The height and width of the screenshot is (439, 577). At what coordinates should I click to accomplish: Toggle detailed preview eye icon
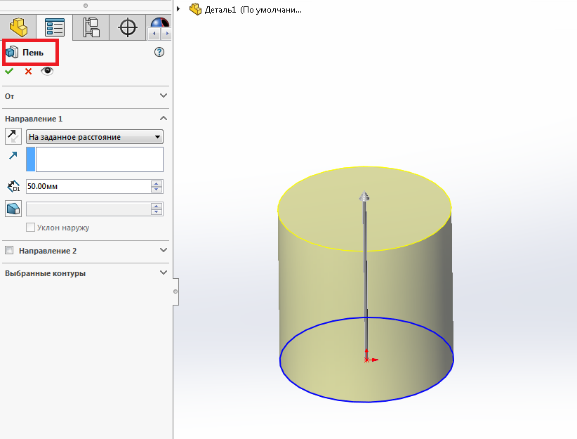pyautogui.click(x=47, y=71)
